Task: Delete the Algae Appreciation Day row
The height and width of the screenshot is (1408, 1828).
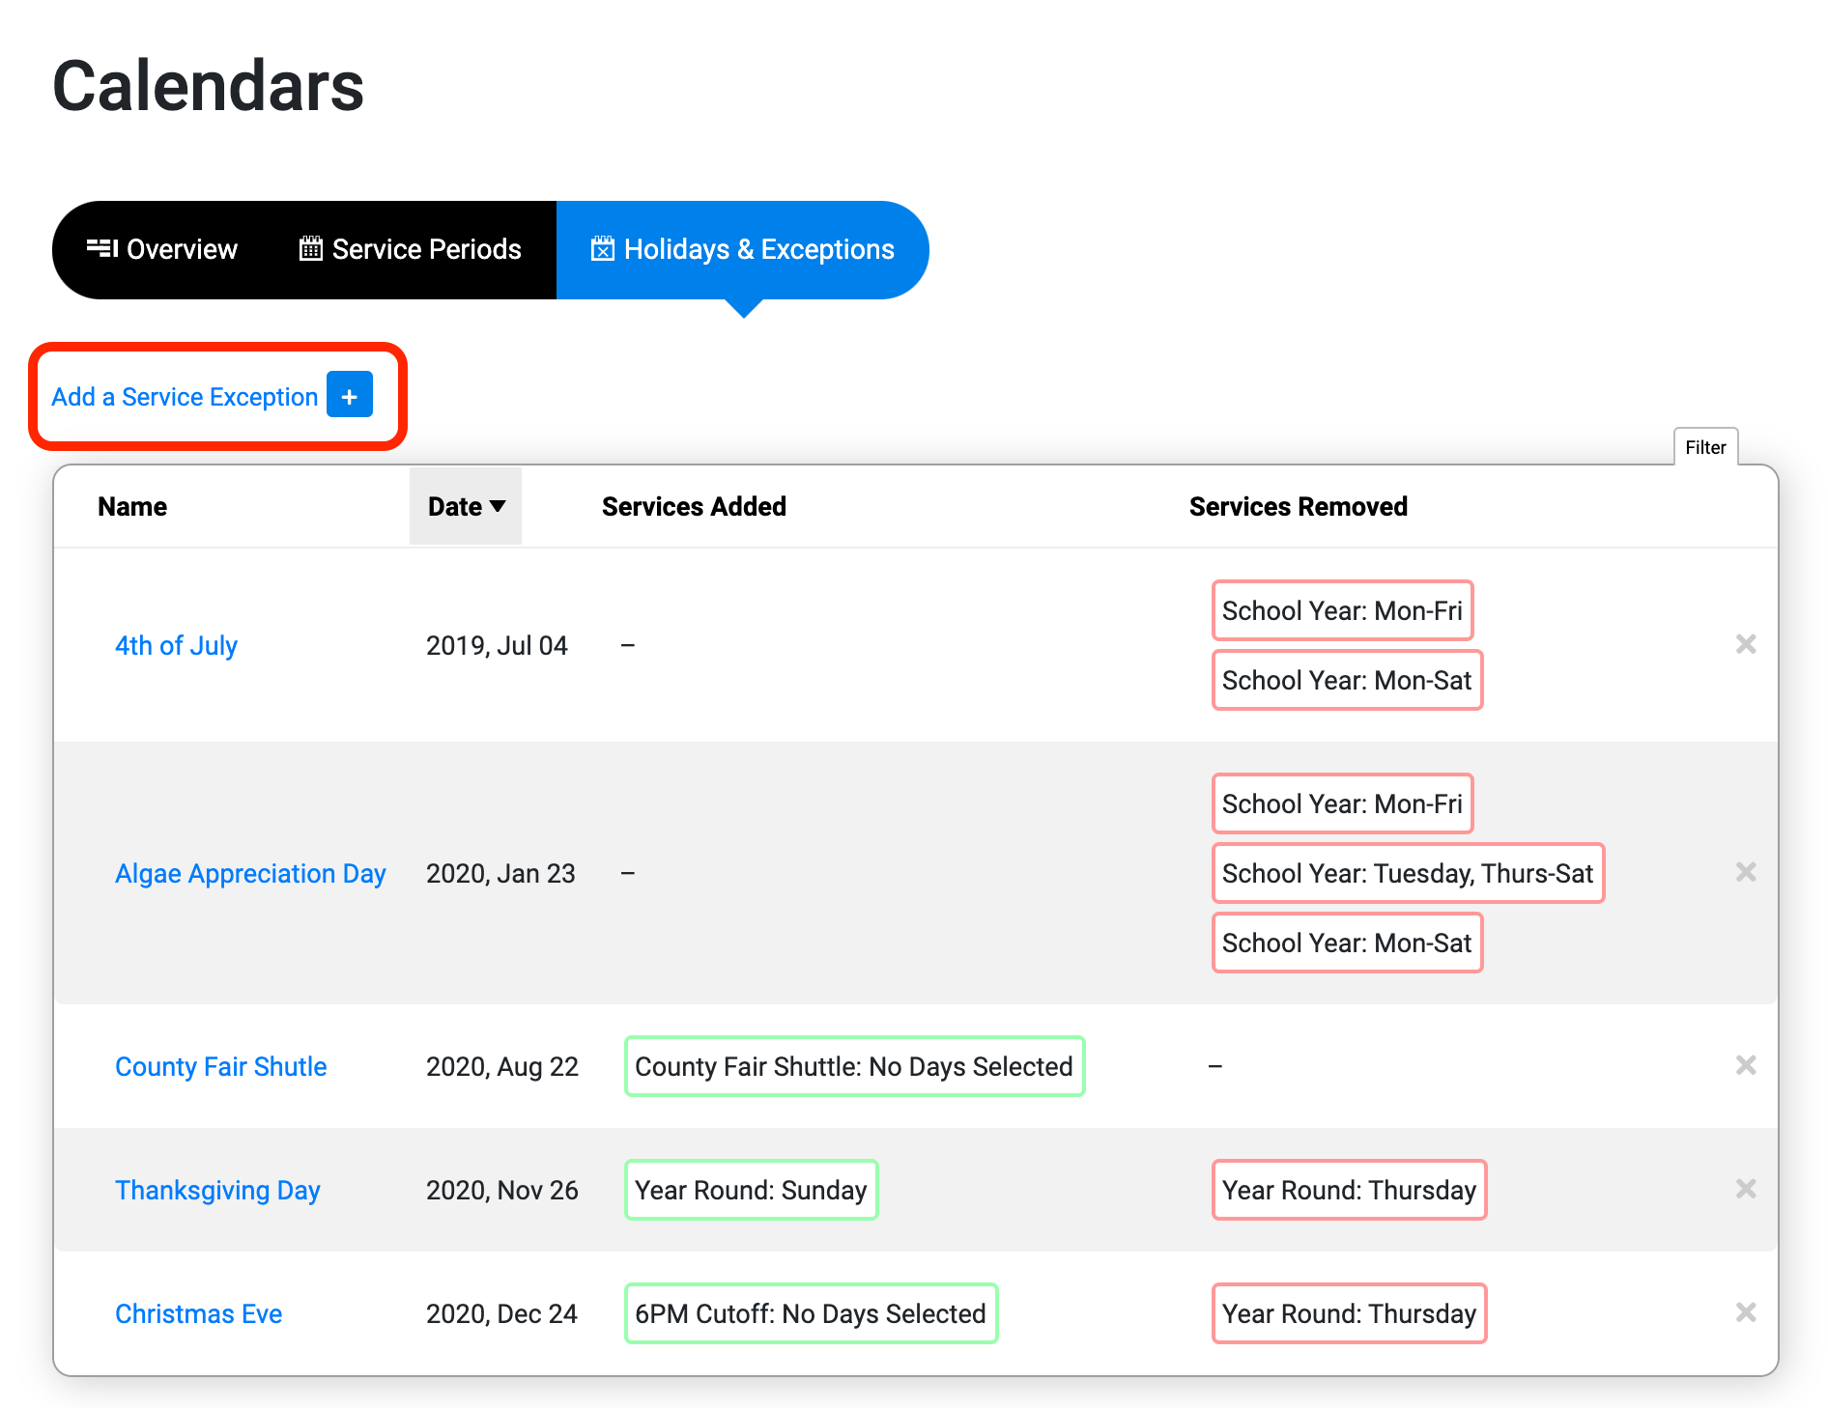Action: [1745, 872]
